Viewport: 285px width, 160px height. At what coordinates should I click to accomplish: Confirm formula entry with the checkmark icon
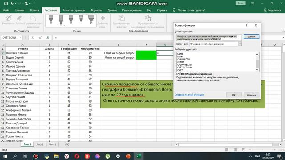40,37
